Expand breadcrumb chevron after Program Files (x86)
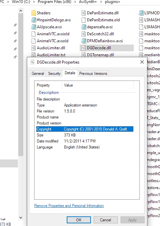 point(75,2)
